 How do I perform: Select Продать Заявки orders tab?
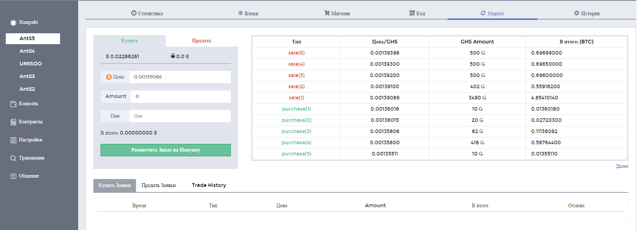click(x=158, y=185)
